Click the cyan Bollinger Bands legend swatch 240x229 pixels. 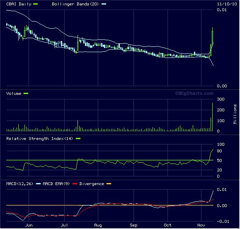coord(104,4)
